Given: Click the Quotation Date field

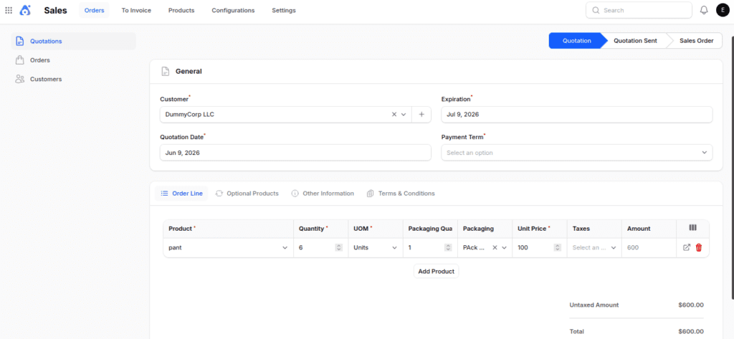Looking at the screenshot, I should coord(295,153).
